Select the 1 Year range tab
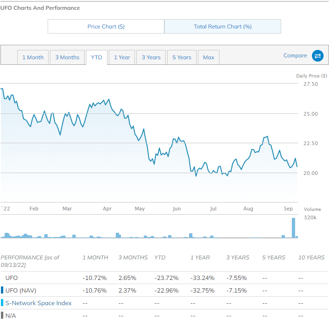Image resolution: width=332 pixels, height=321 pixels. [x=122, y=57]
